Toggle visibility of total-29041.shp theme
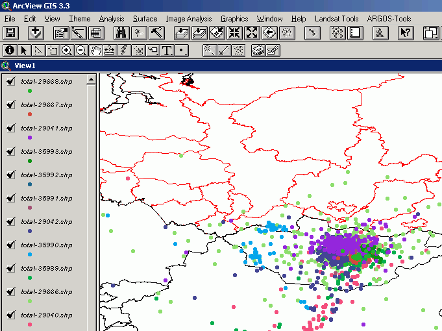The image size is (442, 331). [x=10, y=128]
